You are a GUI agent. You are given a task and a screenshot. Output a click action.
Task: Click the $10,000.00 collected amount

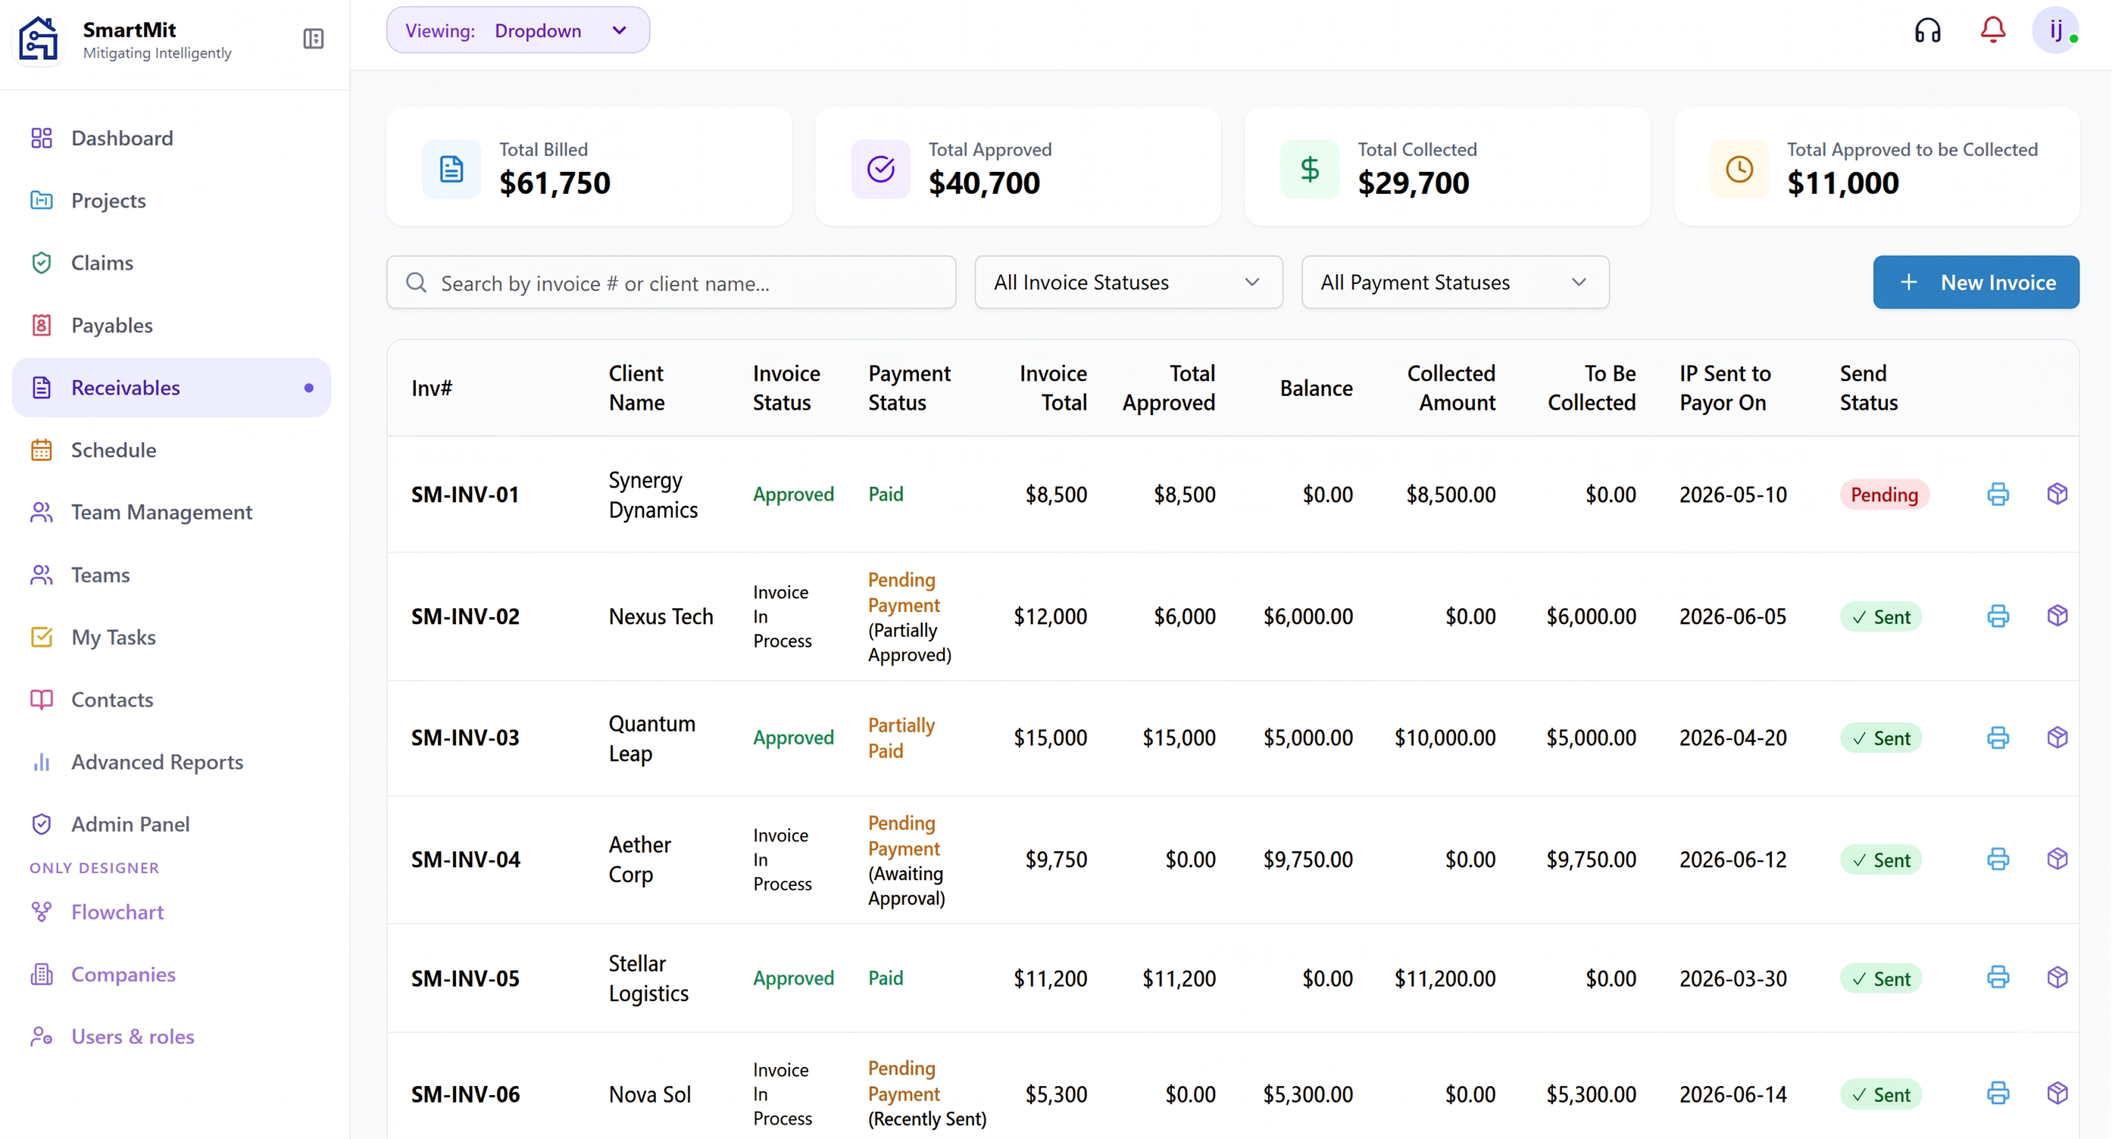(1445, 738)
